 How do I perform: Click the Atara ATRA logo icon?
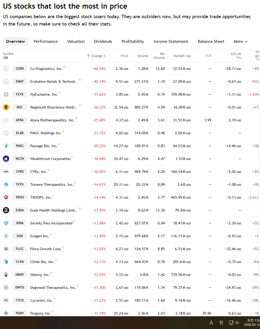(6, 120)
